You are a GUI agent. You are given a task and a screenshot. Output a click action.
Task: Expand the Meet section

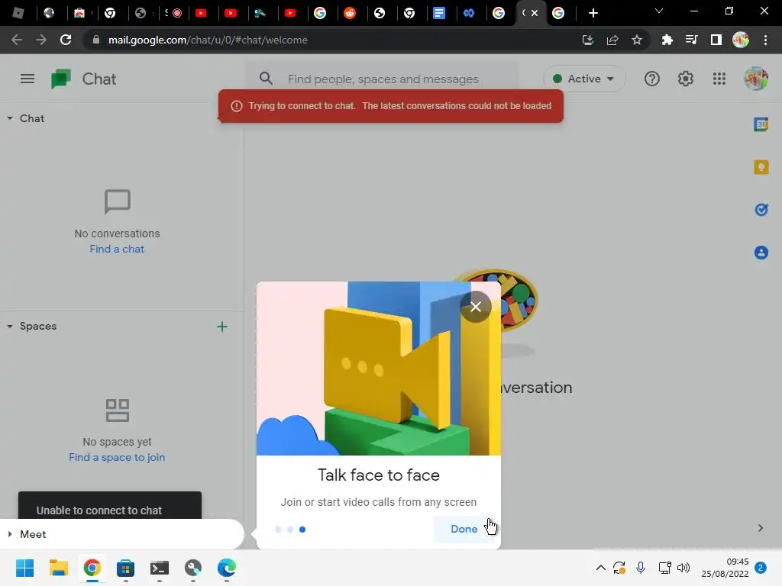point(9,534)
